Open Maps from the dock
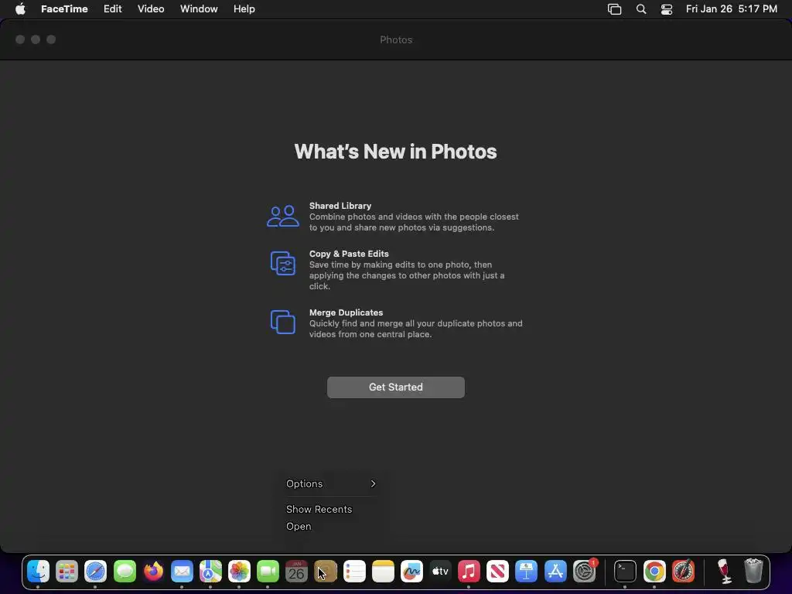This screenshot has height=594, width=792. pyautogui.click(x=210, y=572)
